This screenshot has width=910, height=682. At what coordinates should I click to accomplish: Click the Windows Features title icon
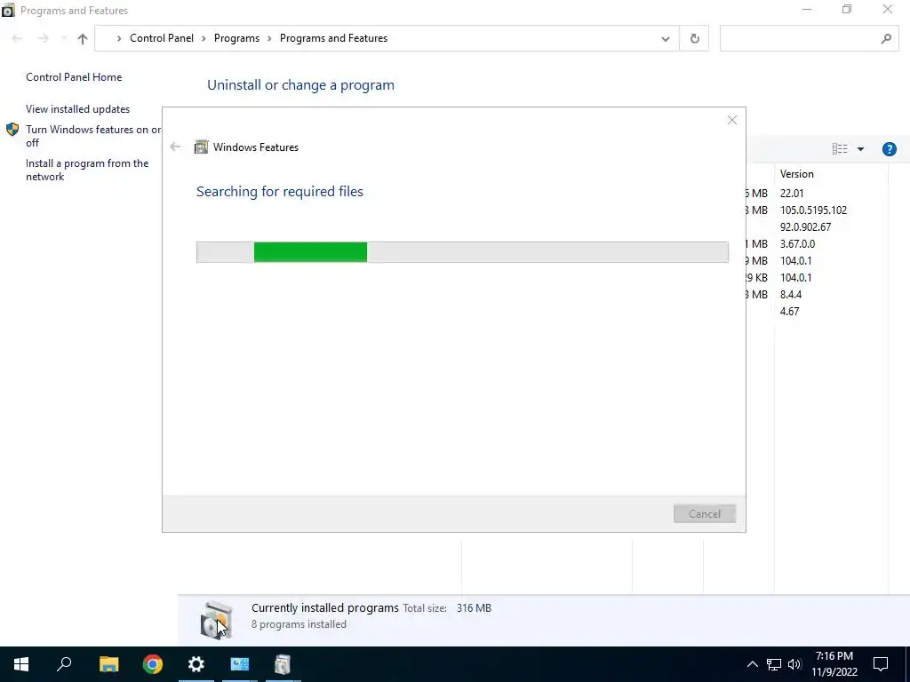(x=201, y=147)
